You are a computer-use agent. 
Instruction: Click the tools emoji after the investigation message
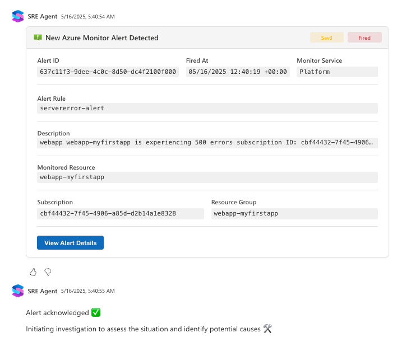[267, 329]
